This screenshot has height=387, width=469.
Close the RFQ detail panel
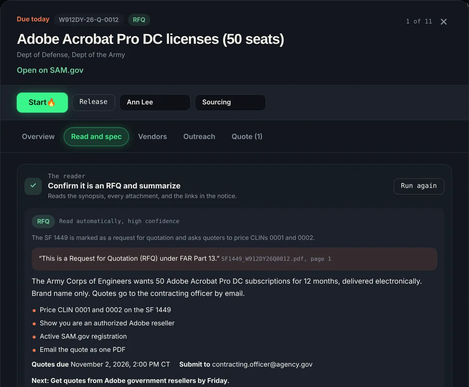point(443,21)
